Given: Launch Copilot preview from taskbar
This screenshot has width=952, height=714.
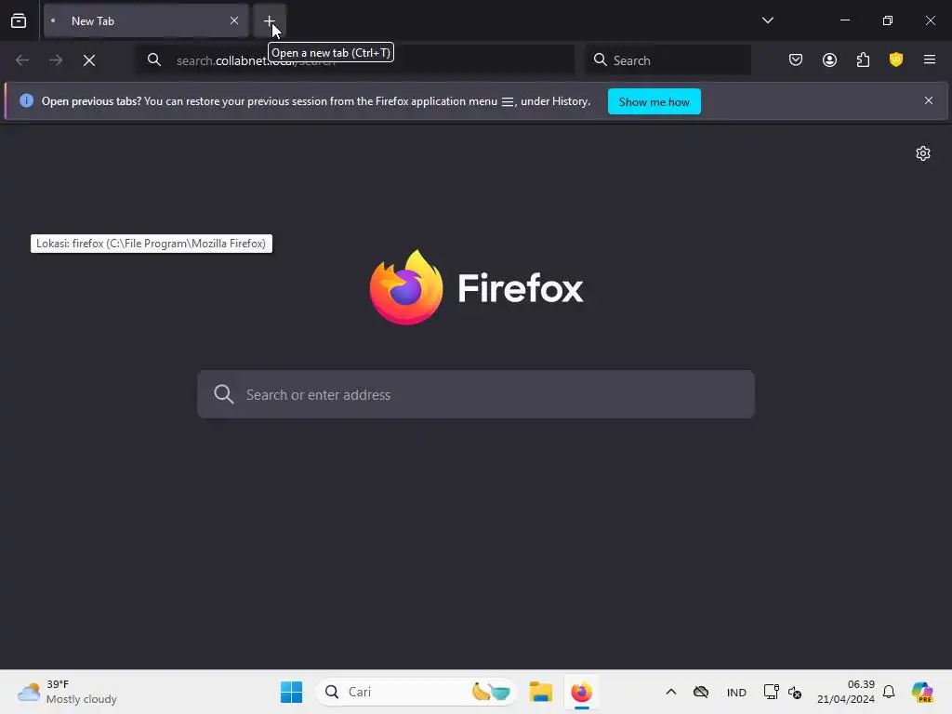Looking at the screenshot, I should tap(921, 692).
